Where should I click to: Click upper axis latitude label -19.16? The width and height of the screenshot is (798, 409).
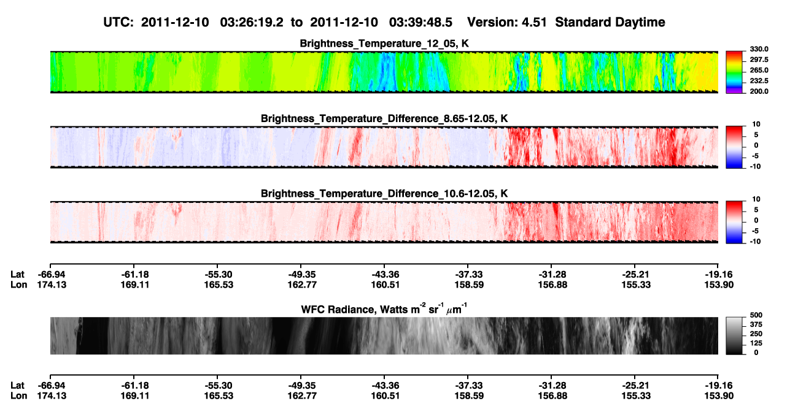click(719, 274)
